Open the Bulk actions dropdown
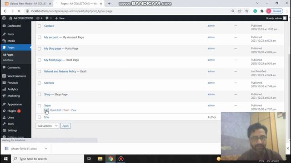This screenshot has width=291, height=163. click(47, 126)
